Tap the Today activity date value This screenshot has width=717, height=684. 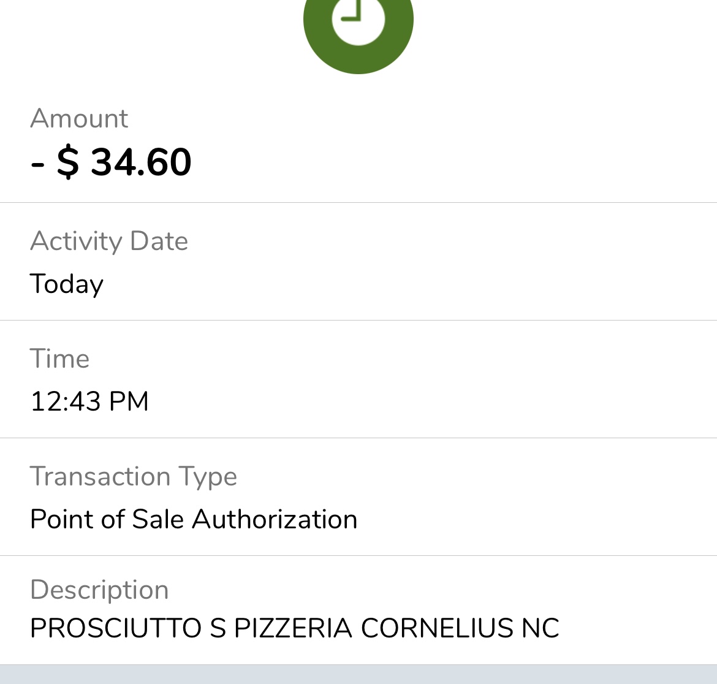67,284
